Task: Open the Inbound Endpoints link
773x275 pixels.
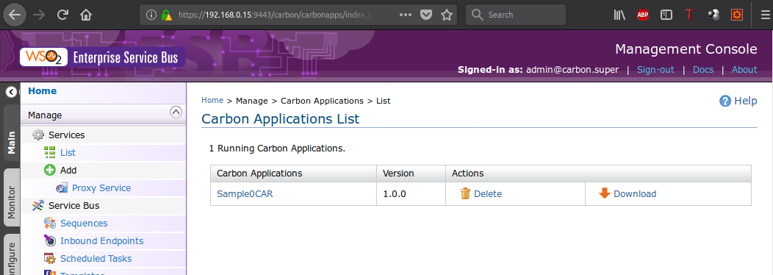Action: [102, 241]
